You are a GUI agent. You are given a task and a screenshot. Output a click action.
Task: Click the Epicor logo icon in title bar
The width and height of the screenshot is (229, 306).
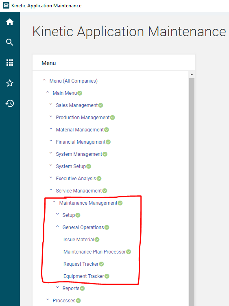[6, 5]
